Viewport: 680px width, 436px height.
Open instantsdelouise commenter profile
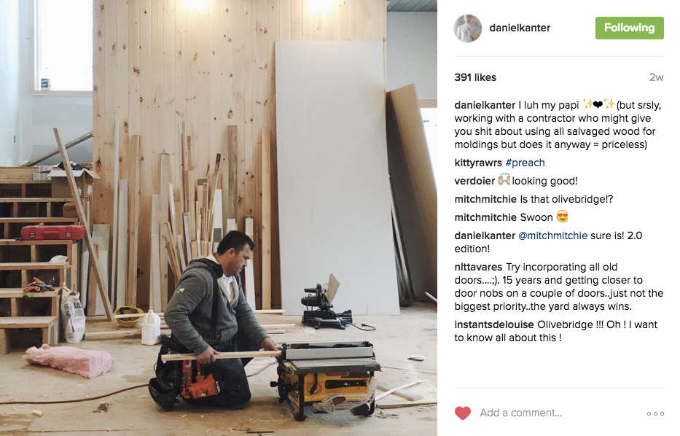494,324
